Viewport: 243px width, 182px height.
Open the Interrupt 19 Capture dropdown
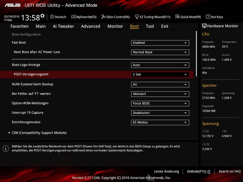pos(160,113)
